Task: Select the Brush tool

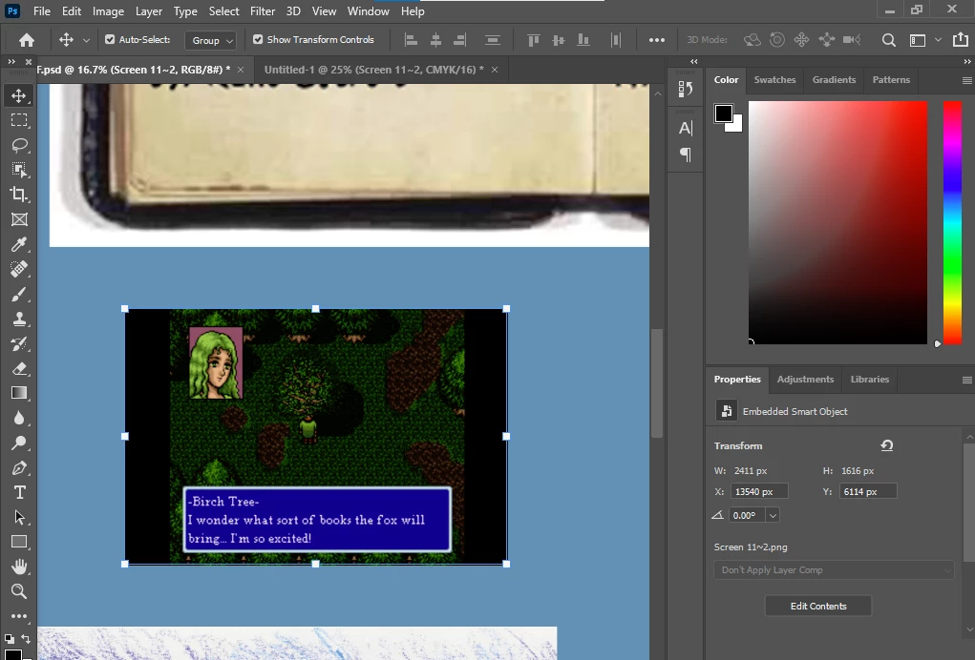Action: pos(19,294)
